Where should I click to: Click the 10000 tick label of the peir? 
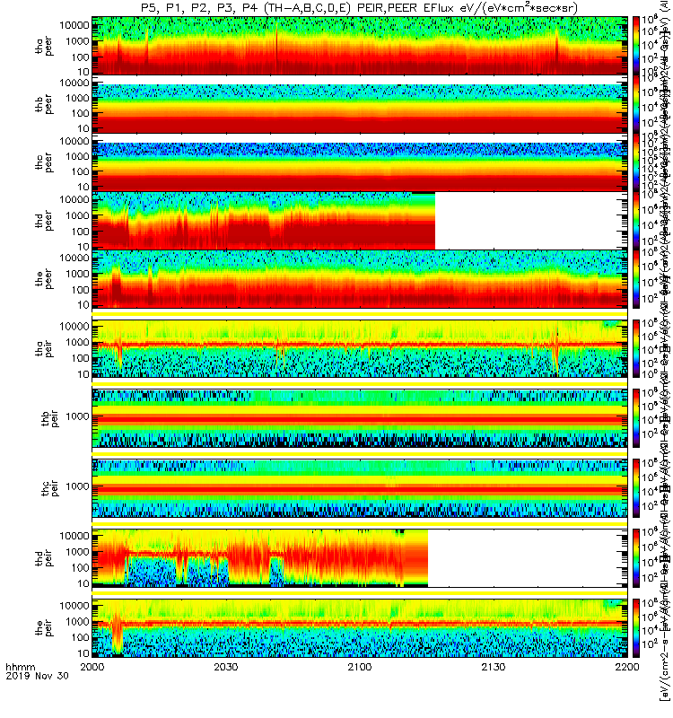[x=74, y=605]
